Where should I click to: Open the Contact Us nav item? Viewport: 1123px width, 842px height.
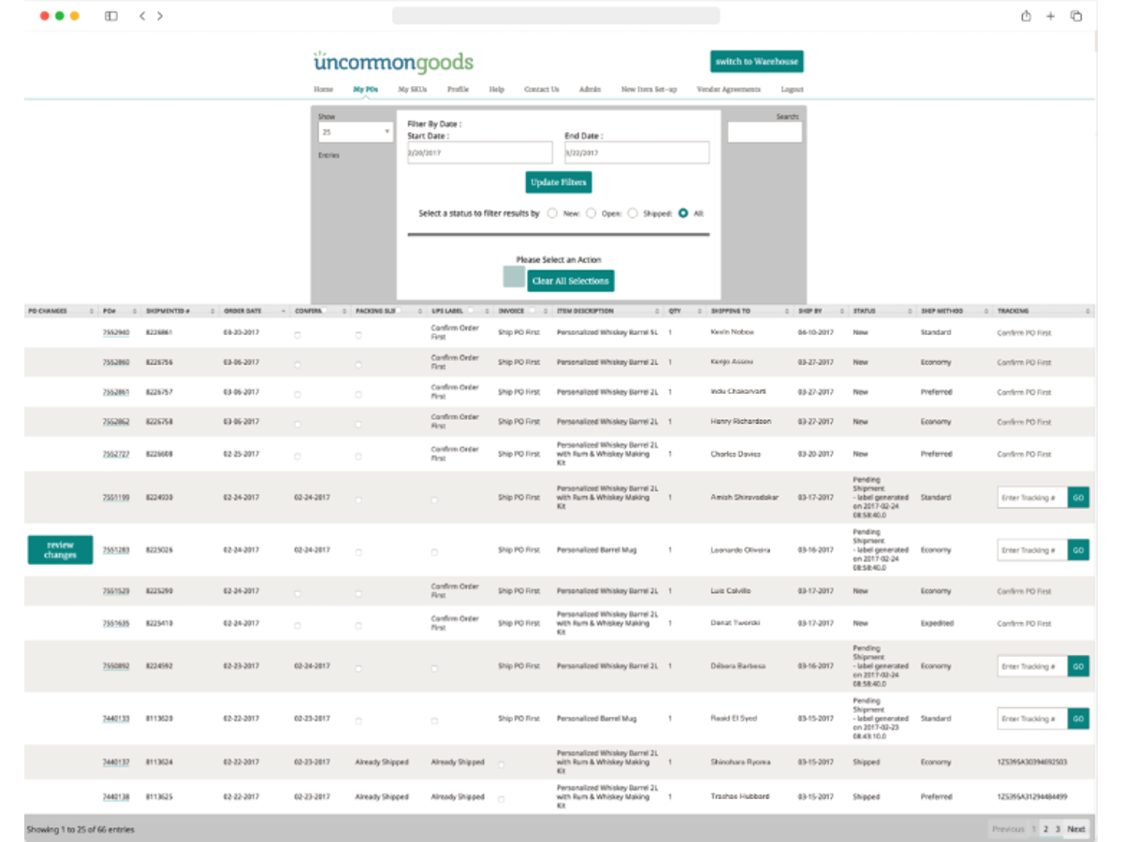tap(542, 90)
